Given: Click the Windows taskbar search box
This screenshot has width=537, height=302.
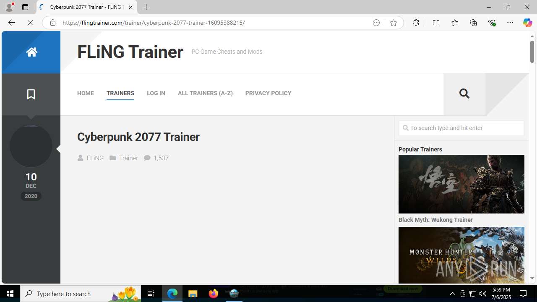Looking at the screenshot, I should click(x=81, y=294).
